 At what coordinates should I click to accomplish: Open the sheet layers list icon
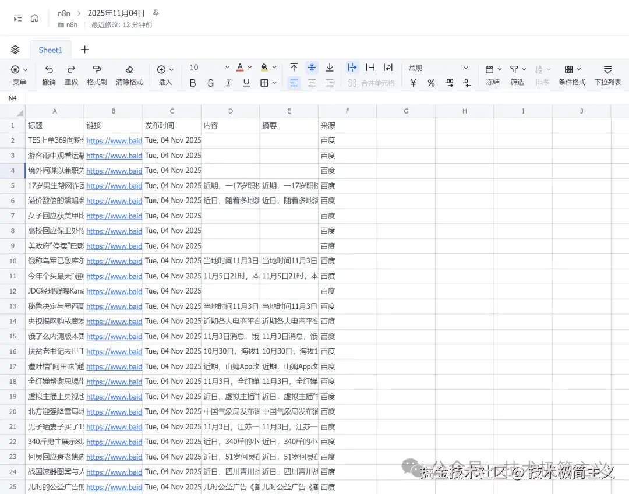click(15, 50)
